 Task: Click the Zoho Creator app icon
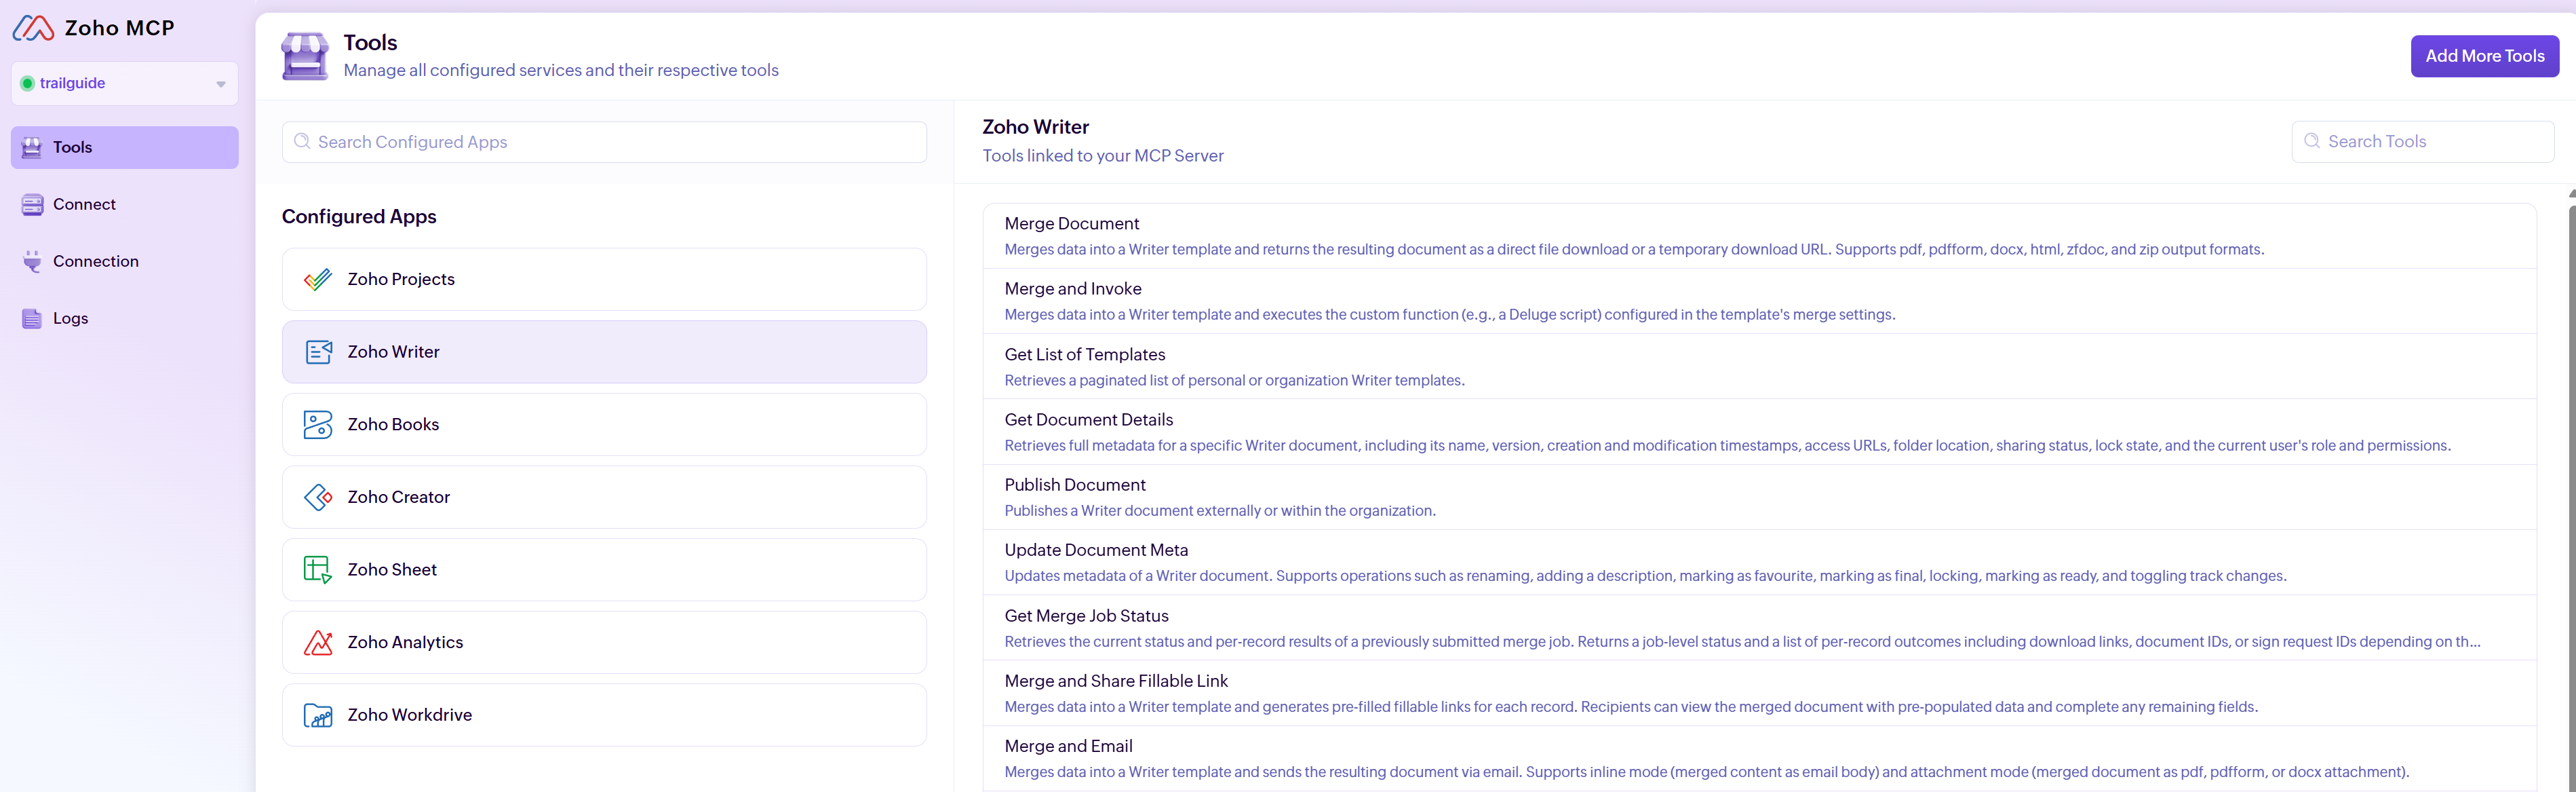(x=318, y=497)
